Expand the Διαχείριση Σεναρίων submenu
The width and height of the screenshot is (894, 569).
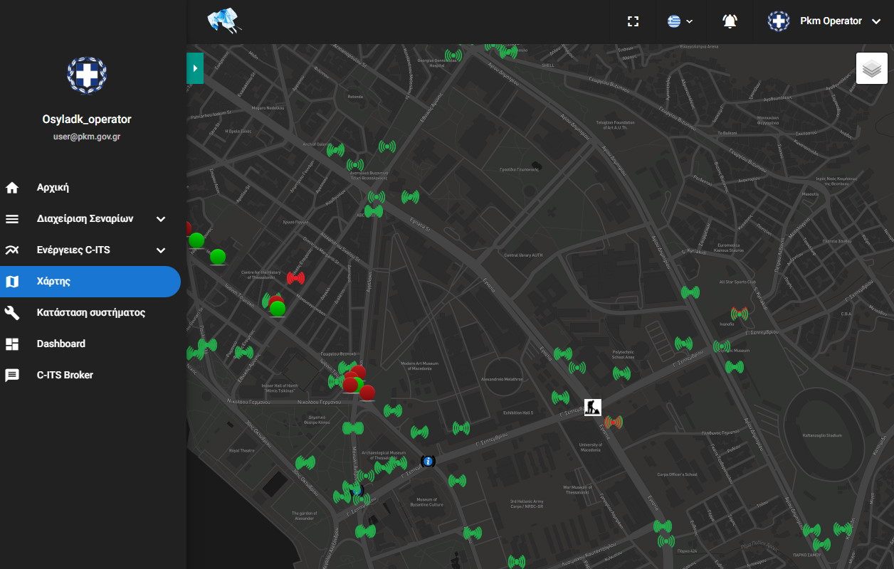tap(161, 219)
